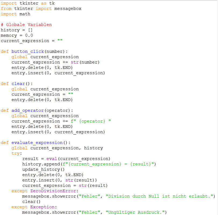The width and height of the screenshot is (218, 215).
Task: Select the 'memory = 0.0' line
Action: 17,35
